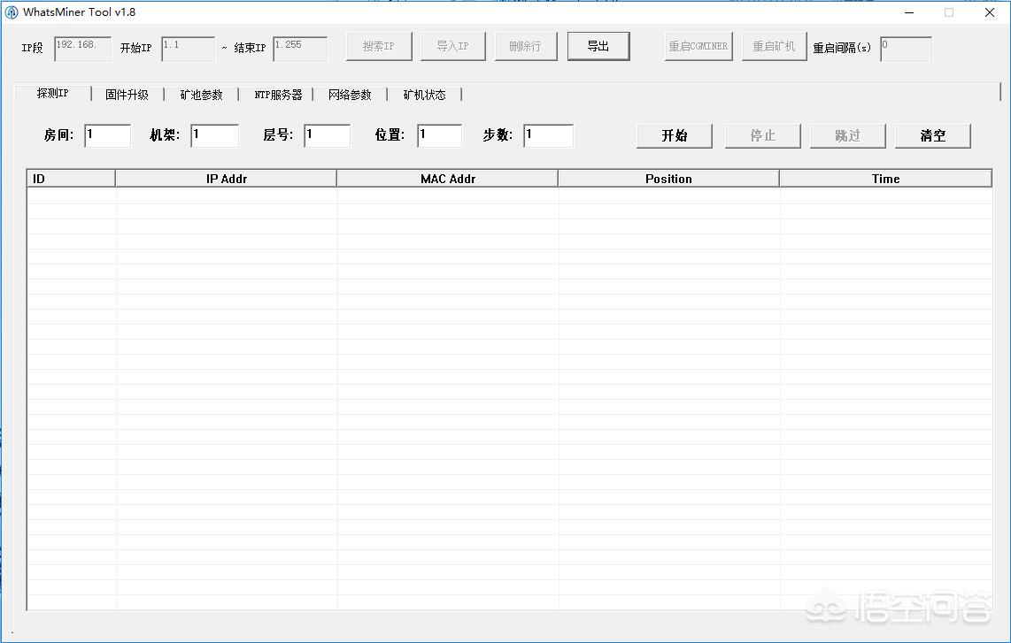Select the 位置 input box
The width and height of the screenshot is (1011, 643).
click(x=439, y=135)
